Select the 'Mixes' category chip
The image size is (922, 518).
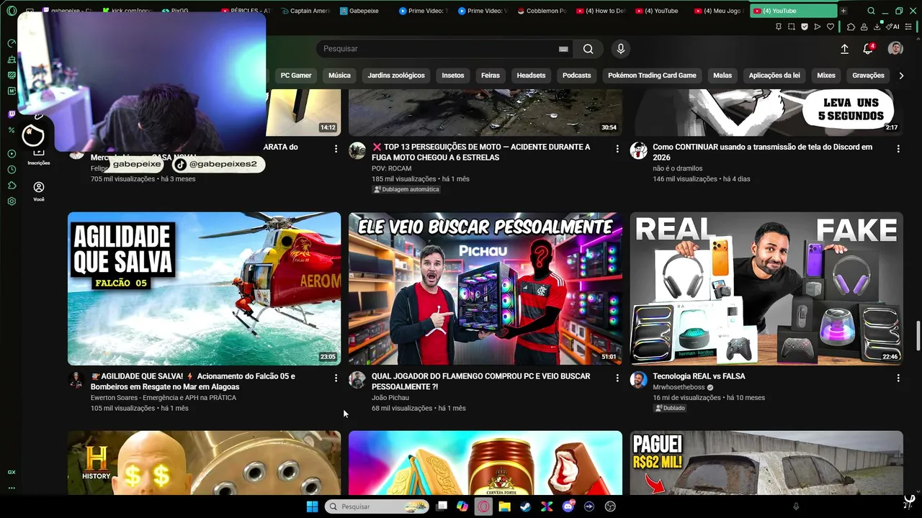(x=826, y=76)
